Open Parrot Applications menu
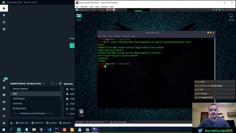The width and height of the screenshot is (236, 133). coord(82,10)
